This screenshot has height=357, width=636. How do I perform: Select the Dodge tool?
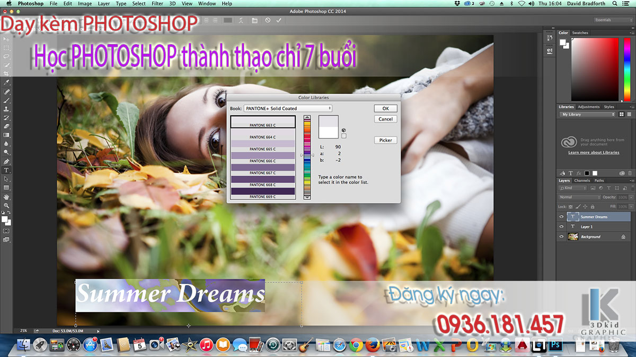[x=6, y=152]
